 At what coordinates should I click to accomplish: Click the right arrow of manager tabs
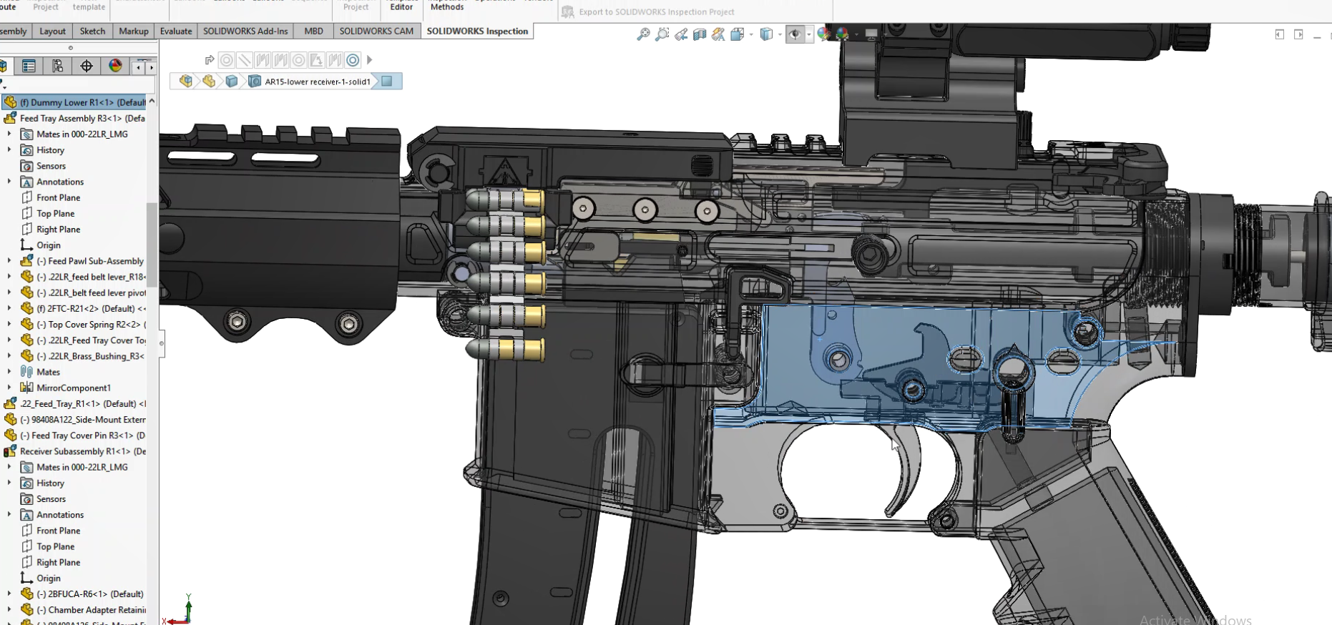click(151, 67)
